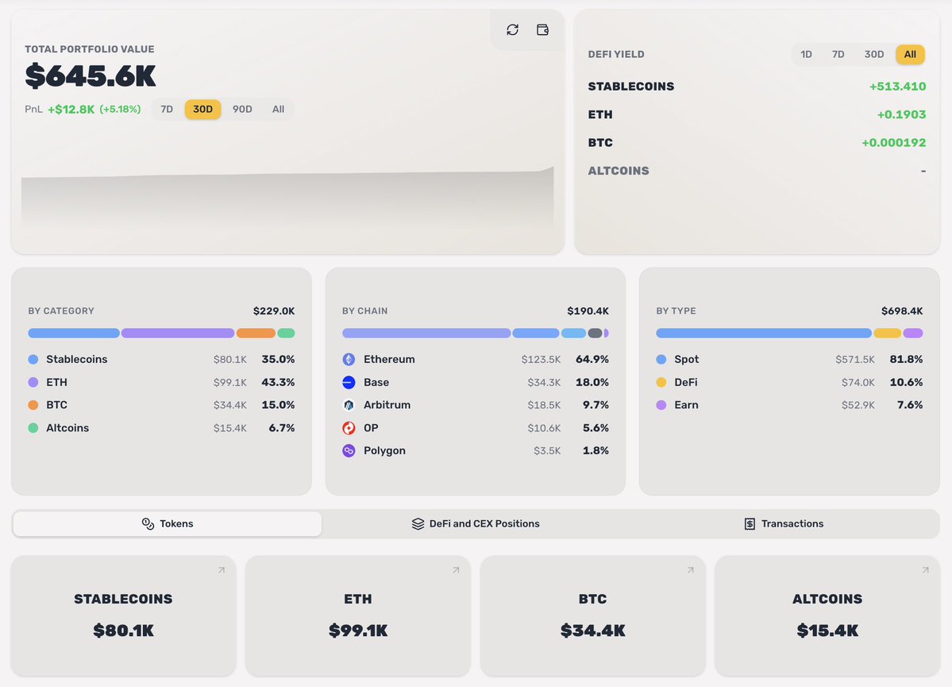Click the yellow DeFi type dot
The image size is (952, 687).
pos(661,382)
